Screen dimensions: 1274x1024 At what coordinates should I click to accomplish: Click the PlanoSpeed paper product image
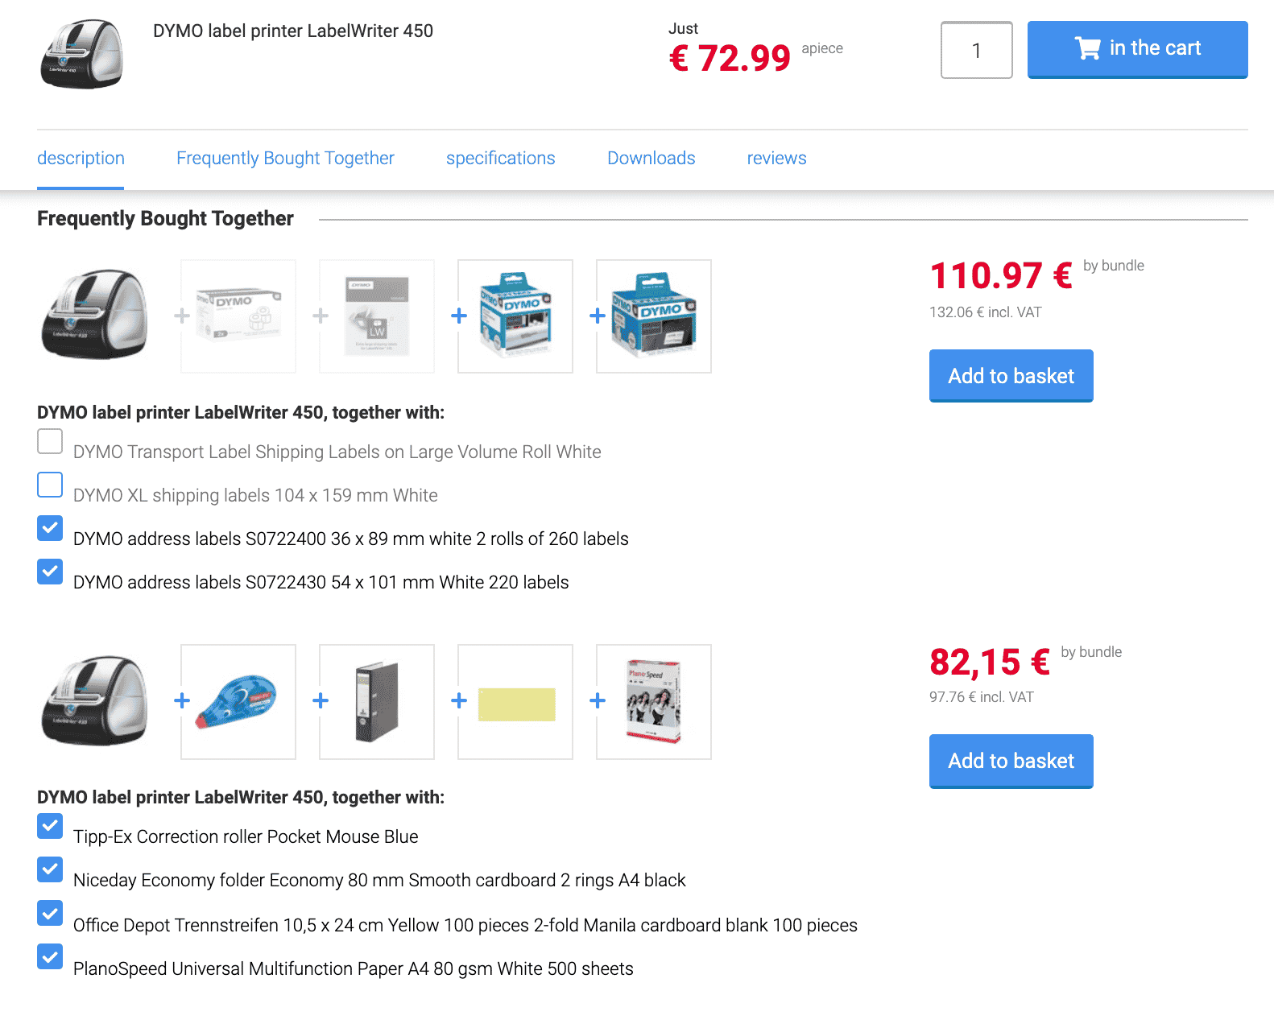(654, 701)
